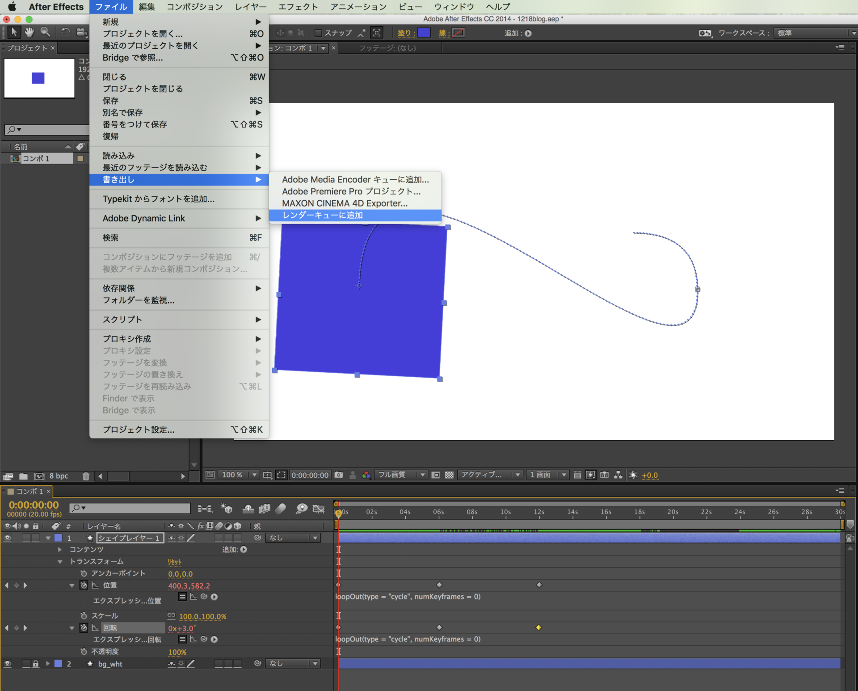Open show channel RGB color icon
Image resolution: width=858 pixels, height=691 pixels.
point(366,475)
